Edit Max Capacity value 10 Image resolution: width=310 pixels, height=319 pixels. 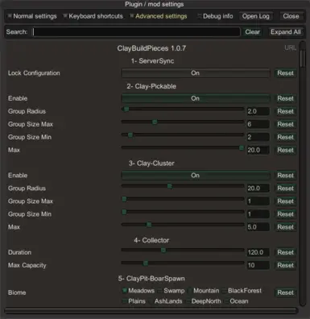click(x=258, y=265)
